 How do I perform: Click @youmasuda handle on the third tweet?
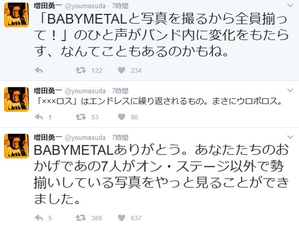coord(85,137)
